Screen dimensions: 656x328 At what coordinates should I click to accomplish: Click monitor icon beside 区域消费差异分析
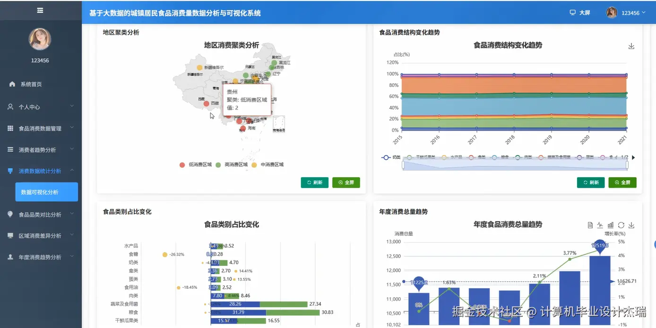(x=10, y=235)
